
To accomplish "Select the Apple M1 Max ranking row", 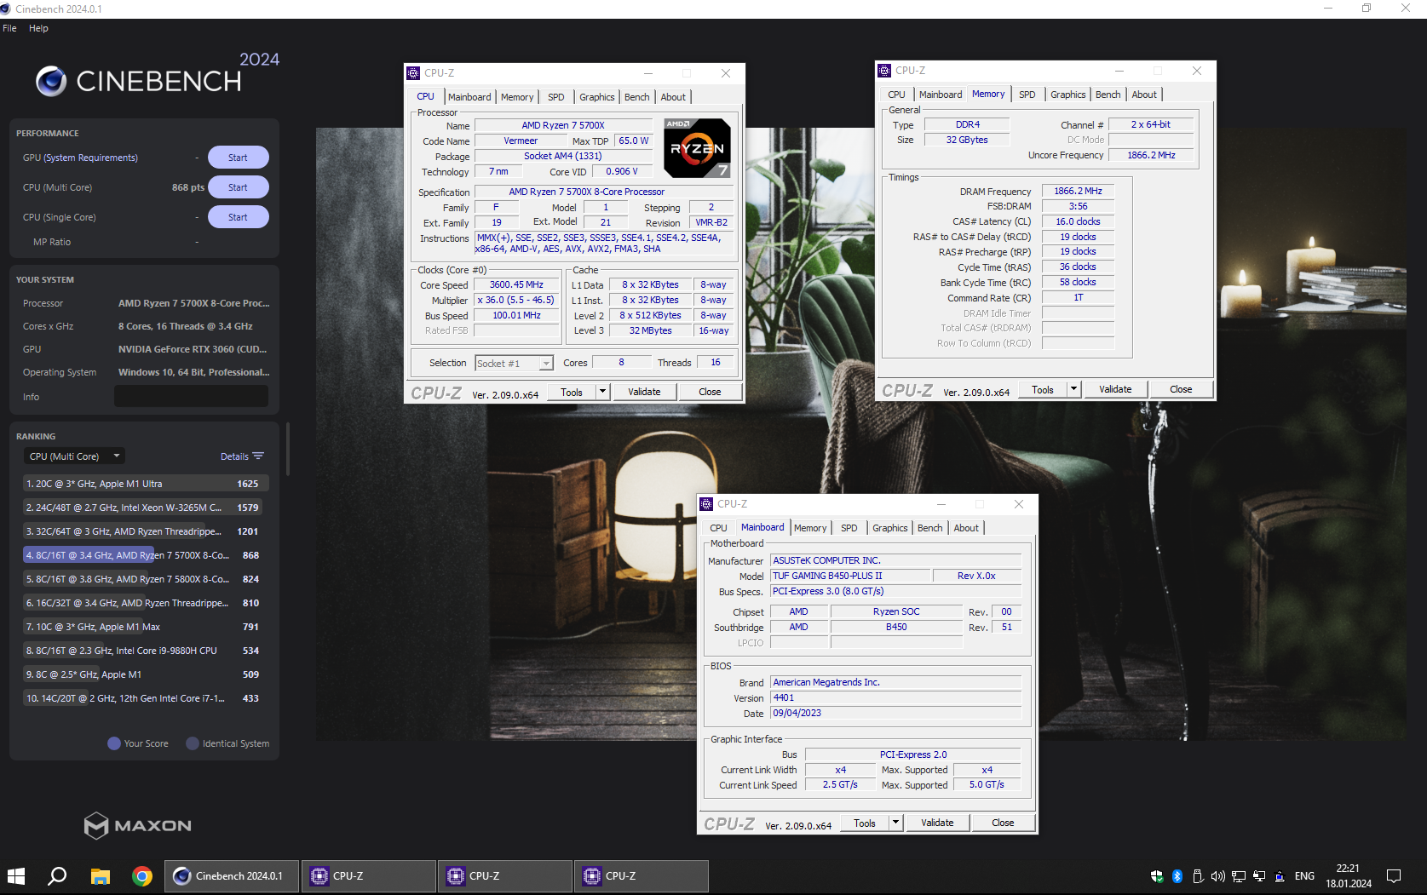I will (x=147, y=627).
